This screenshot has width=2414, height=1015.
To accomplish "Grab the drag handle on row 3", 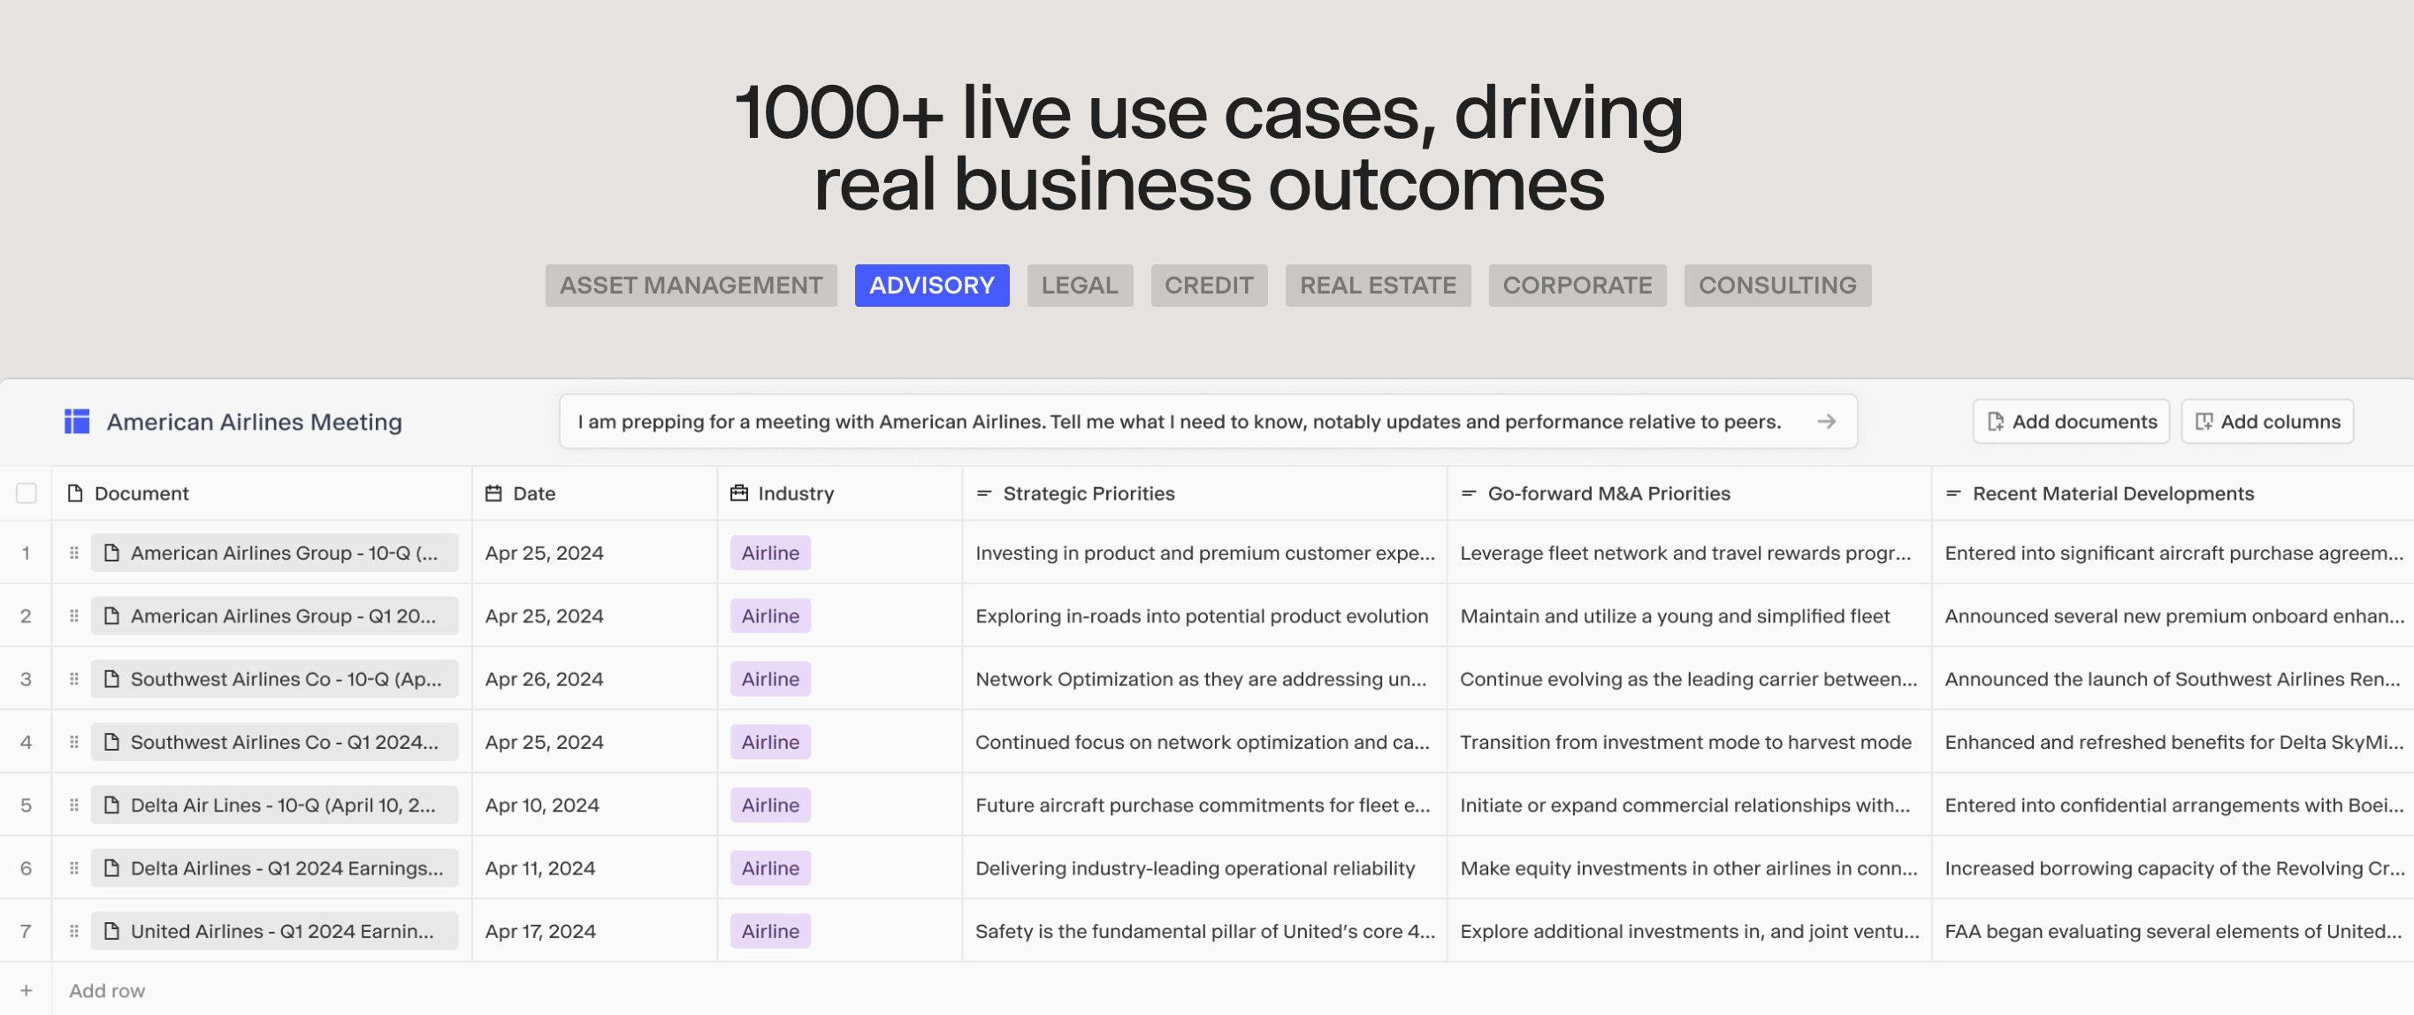I will [x=73, y=678].
